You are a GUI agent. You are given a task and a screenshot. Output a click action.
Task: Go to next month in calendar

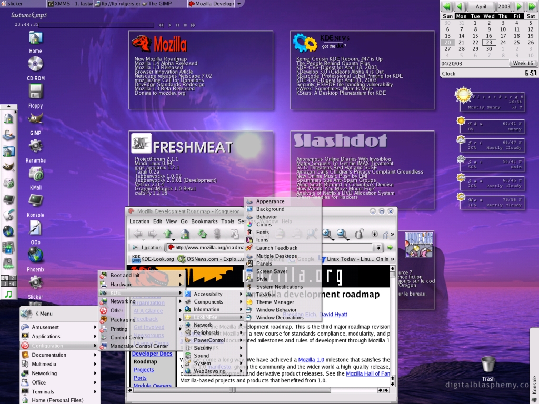coord(519,6)
